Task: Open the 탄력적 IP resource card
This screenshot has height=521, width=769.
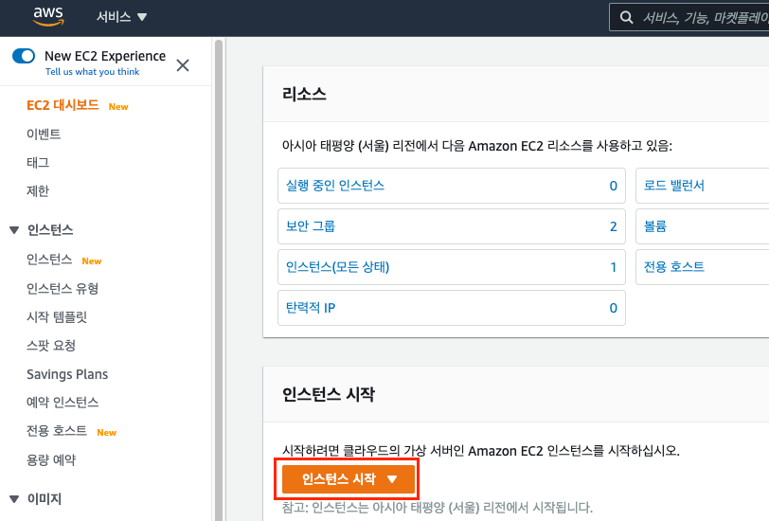Action: click(x=452, y=308)
